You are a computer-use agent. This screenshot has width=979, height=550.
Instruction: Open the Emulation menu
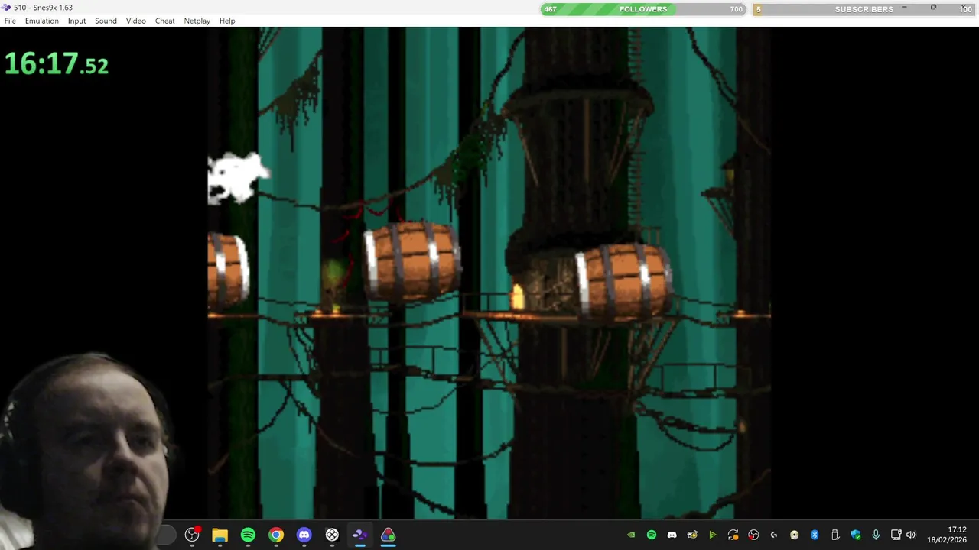(41, 21)
